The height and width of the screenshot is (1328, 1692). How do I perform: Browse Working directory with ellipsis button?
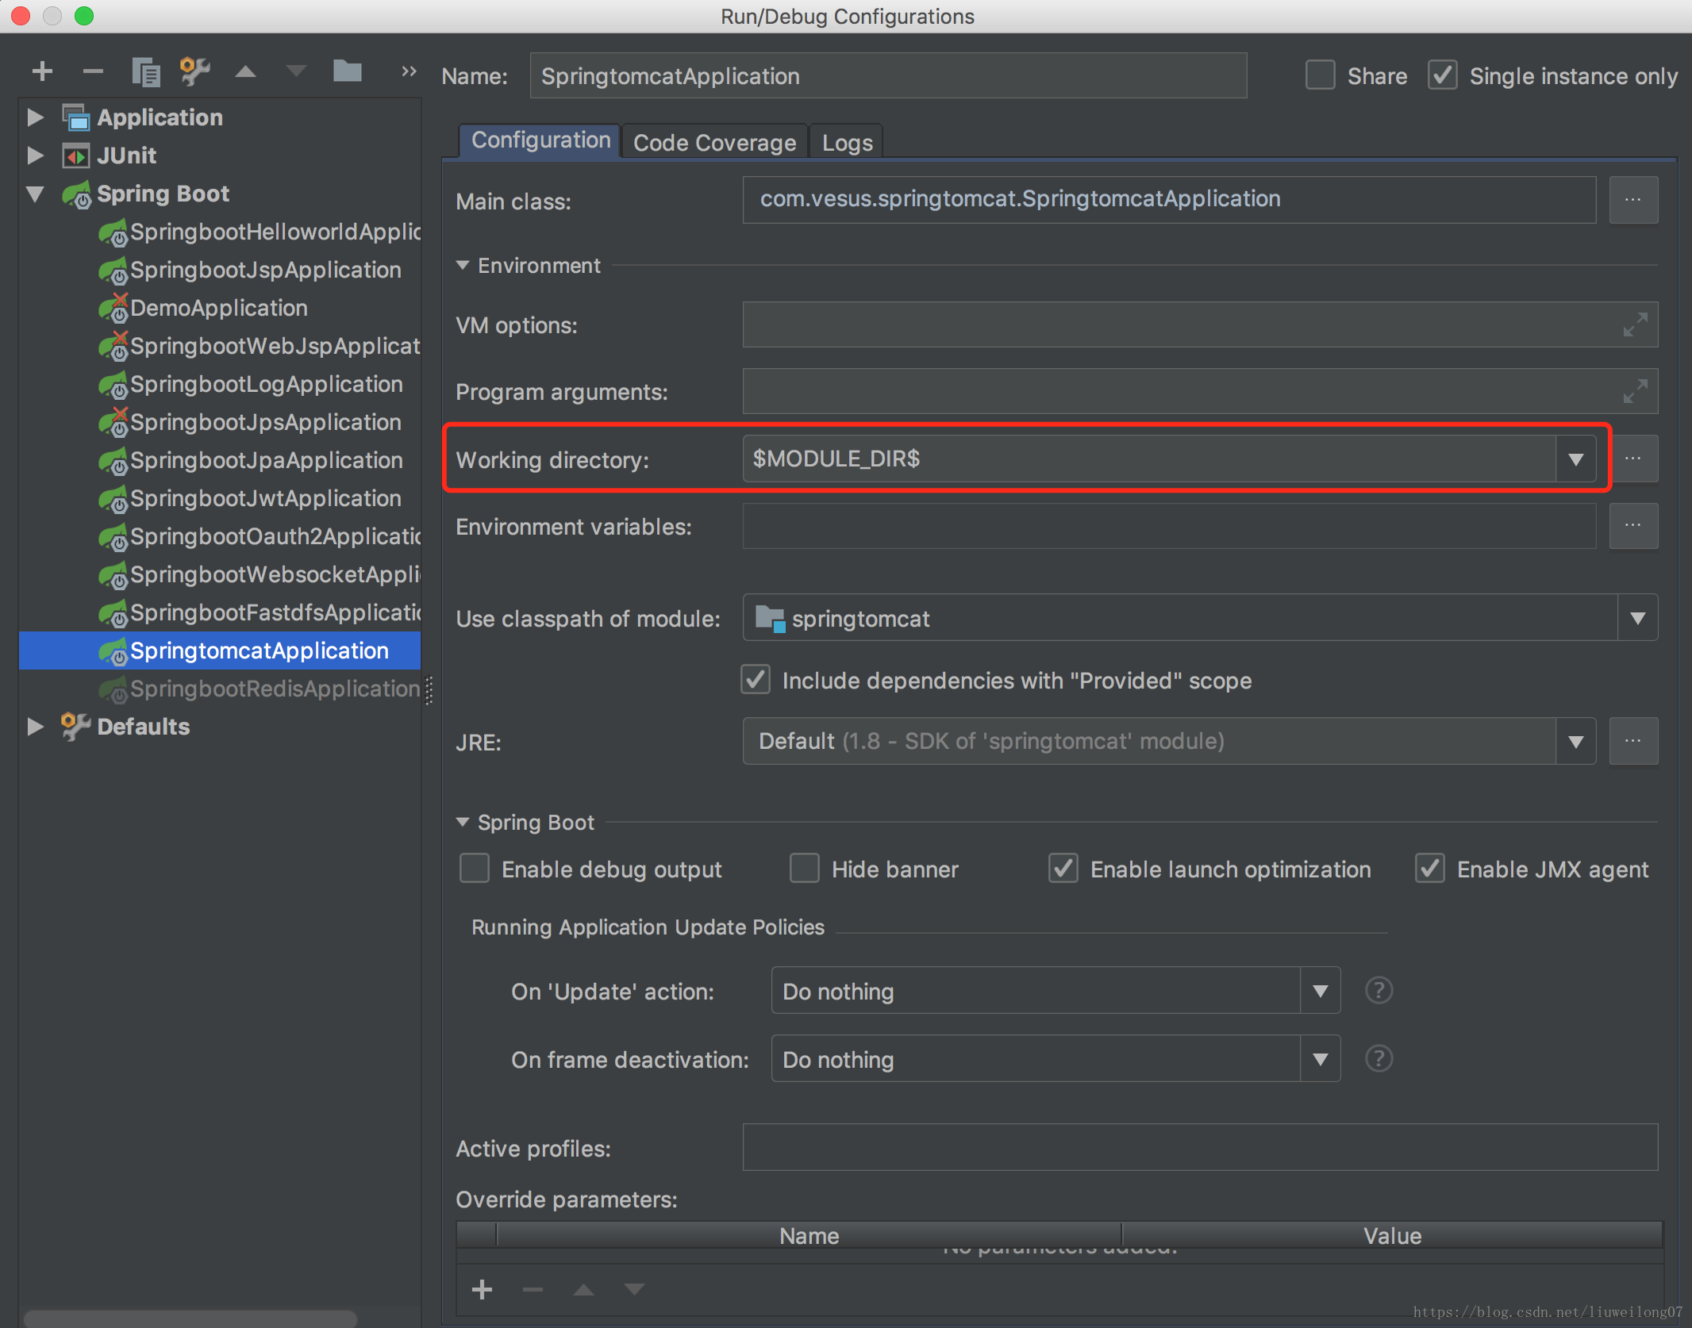1633,459
